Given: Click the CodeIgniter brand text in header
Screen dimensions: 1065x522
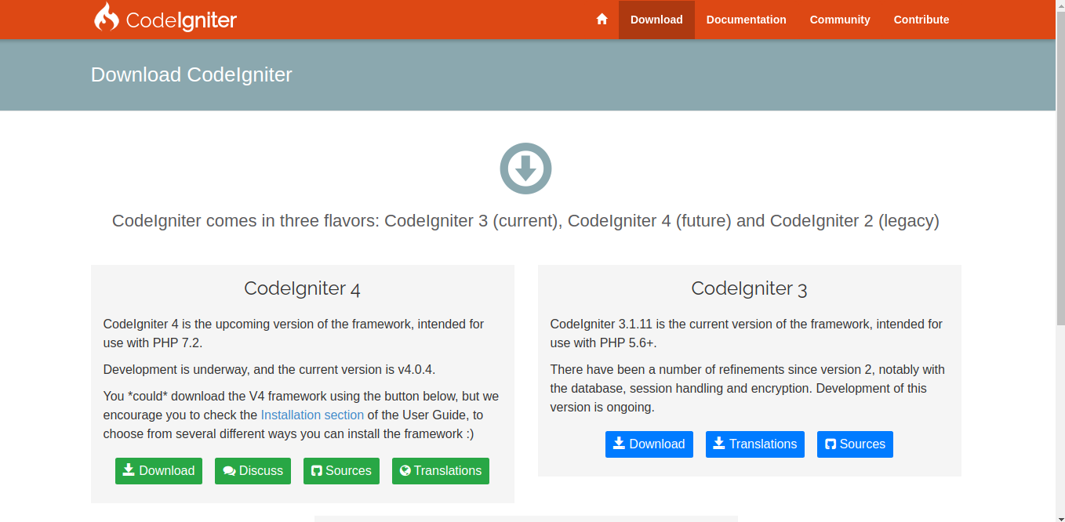Looking at the screenshot, I should 181,20.
